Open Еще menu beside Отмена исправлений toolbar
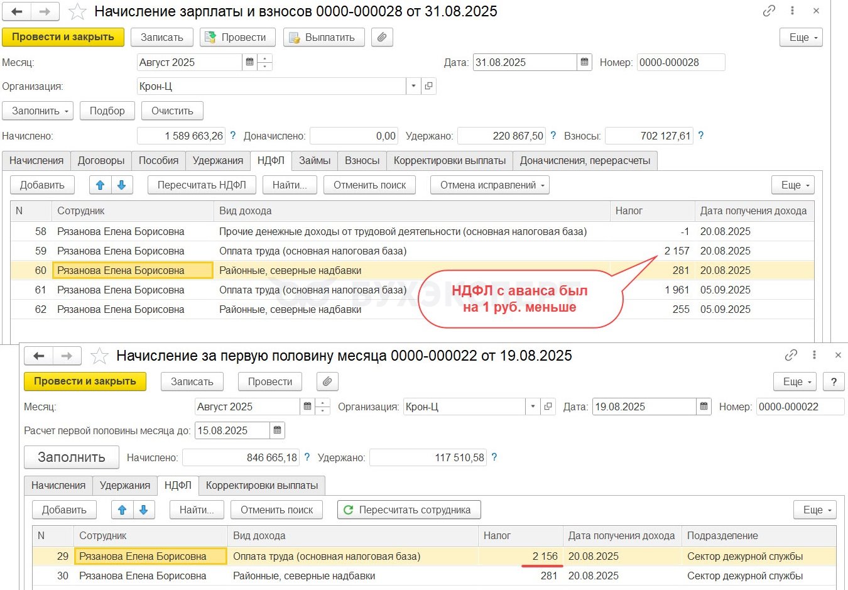This screenshot has height=590, width=848. 793,185
